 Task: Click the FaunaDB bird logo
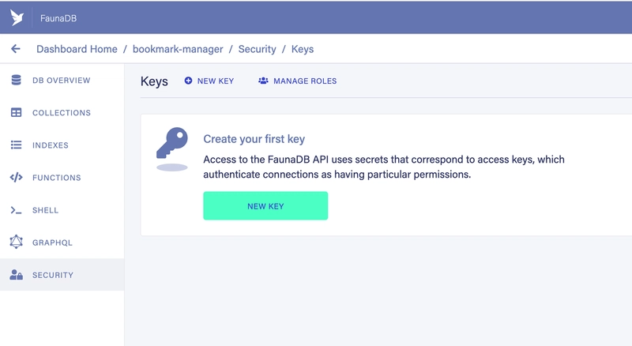17,17
